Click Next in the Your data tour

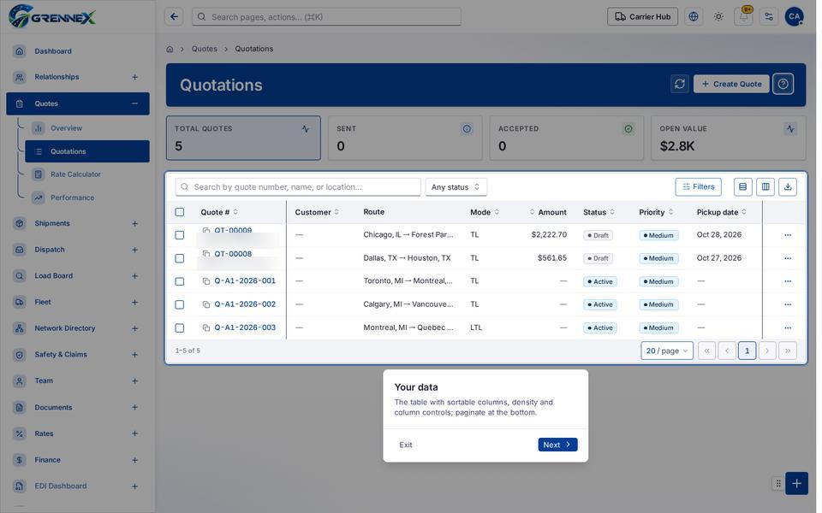[x=557, y=445]
